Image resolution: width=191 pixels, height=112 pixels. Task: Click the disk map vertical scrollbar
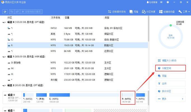point(148,98)
